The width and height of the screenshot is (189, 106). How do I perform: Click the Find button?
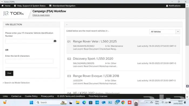tap(9, 73)
